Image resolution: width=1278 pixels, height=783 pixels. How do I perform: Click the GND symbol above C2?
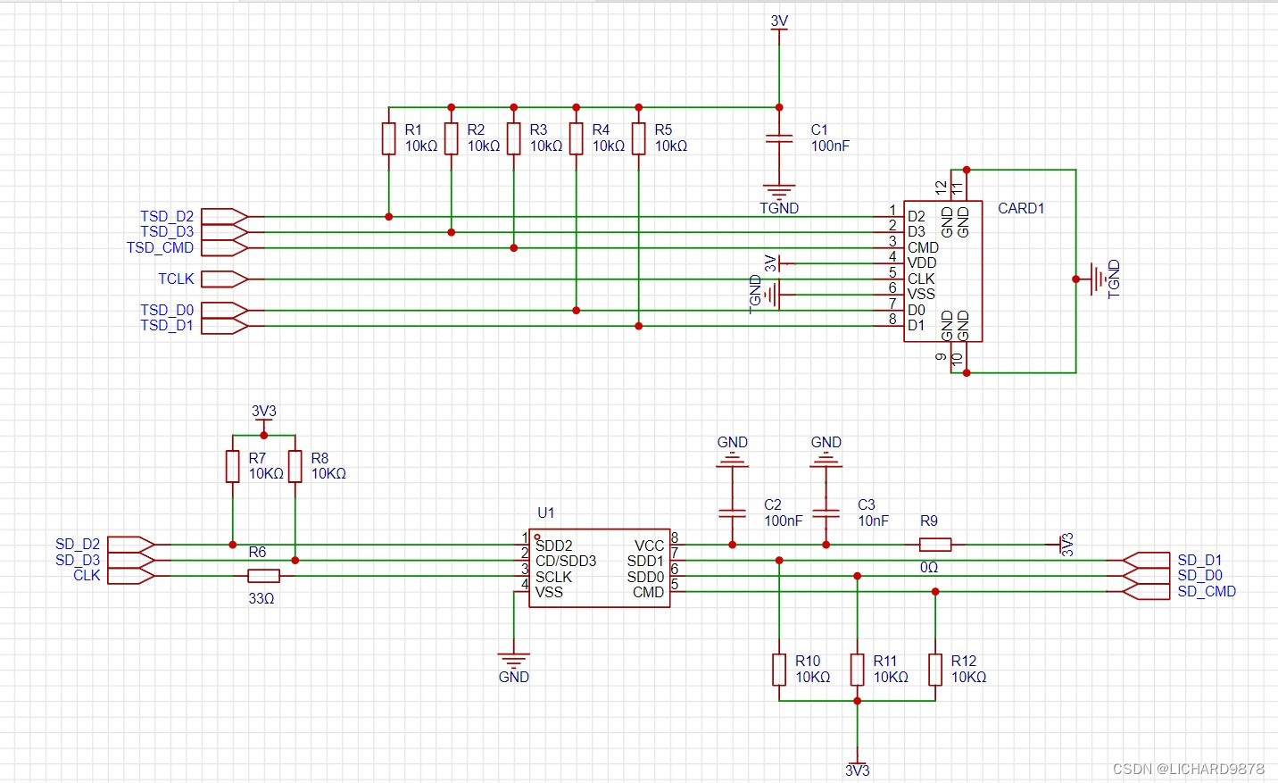pos(732,460)
